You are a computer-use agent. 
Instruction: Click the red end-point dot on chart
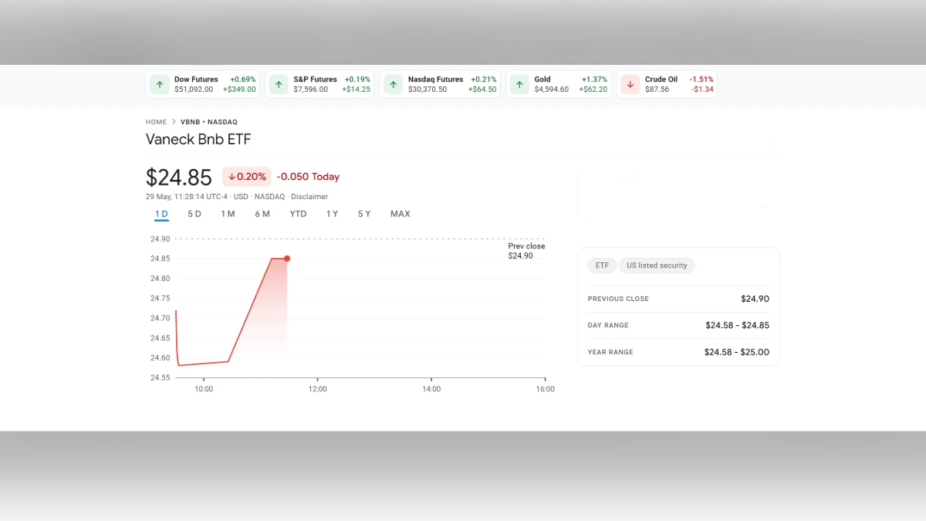pos(287,259)
